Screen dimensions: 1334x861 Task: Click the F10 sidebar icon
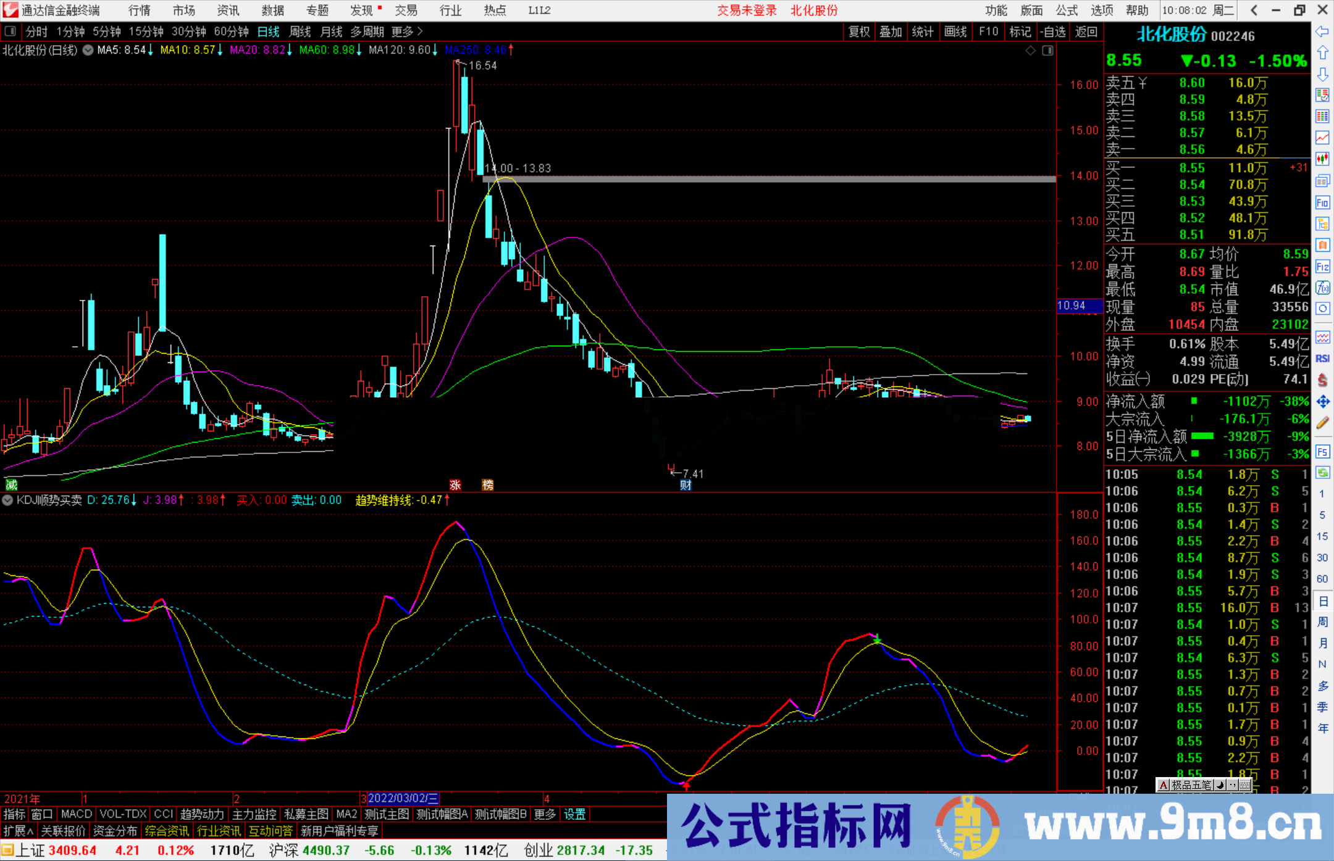(x=1322, y=202)
